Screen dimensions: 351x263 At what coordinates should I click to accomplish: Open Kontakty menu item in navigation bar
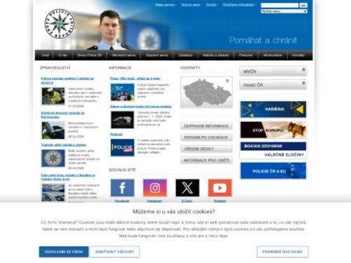298,55
